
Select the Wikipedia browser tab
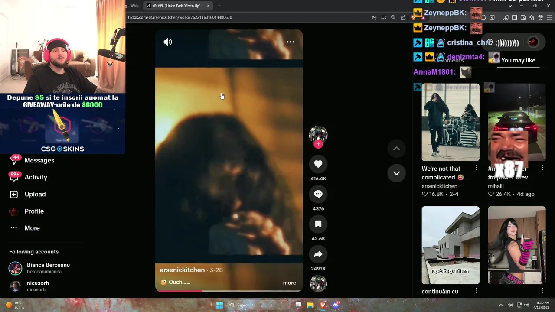click(133, 6)
